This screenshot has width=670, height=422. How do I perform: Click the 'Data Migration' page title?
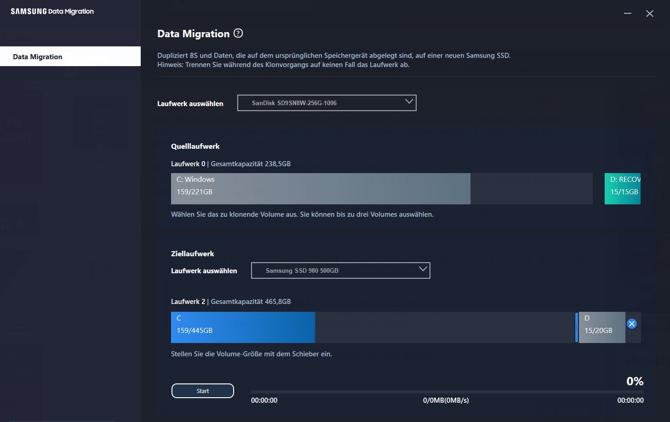pyautogui.click(x=194, y=34)
